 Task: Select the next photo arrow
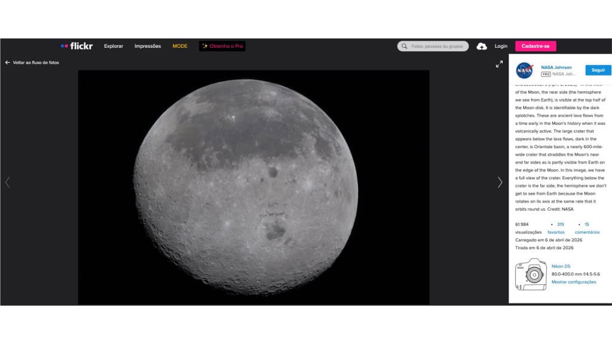(x=500, y=182)
